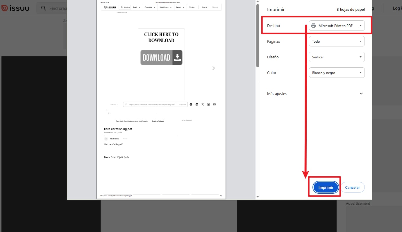Click the Find creators search field in the background page

pyautogui.click(x=52, y=8)
